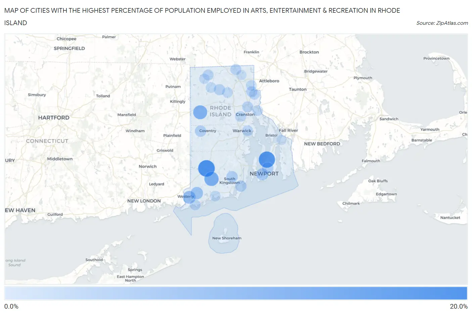Click the Fall River map label
The image size is (472, 314).
point(288,130)
